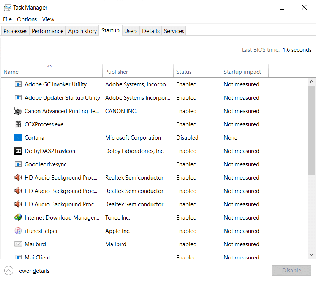Open the View menu
The height and width of the screenshot is (282, 316).
click(x=48, y=19)
